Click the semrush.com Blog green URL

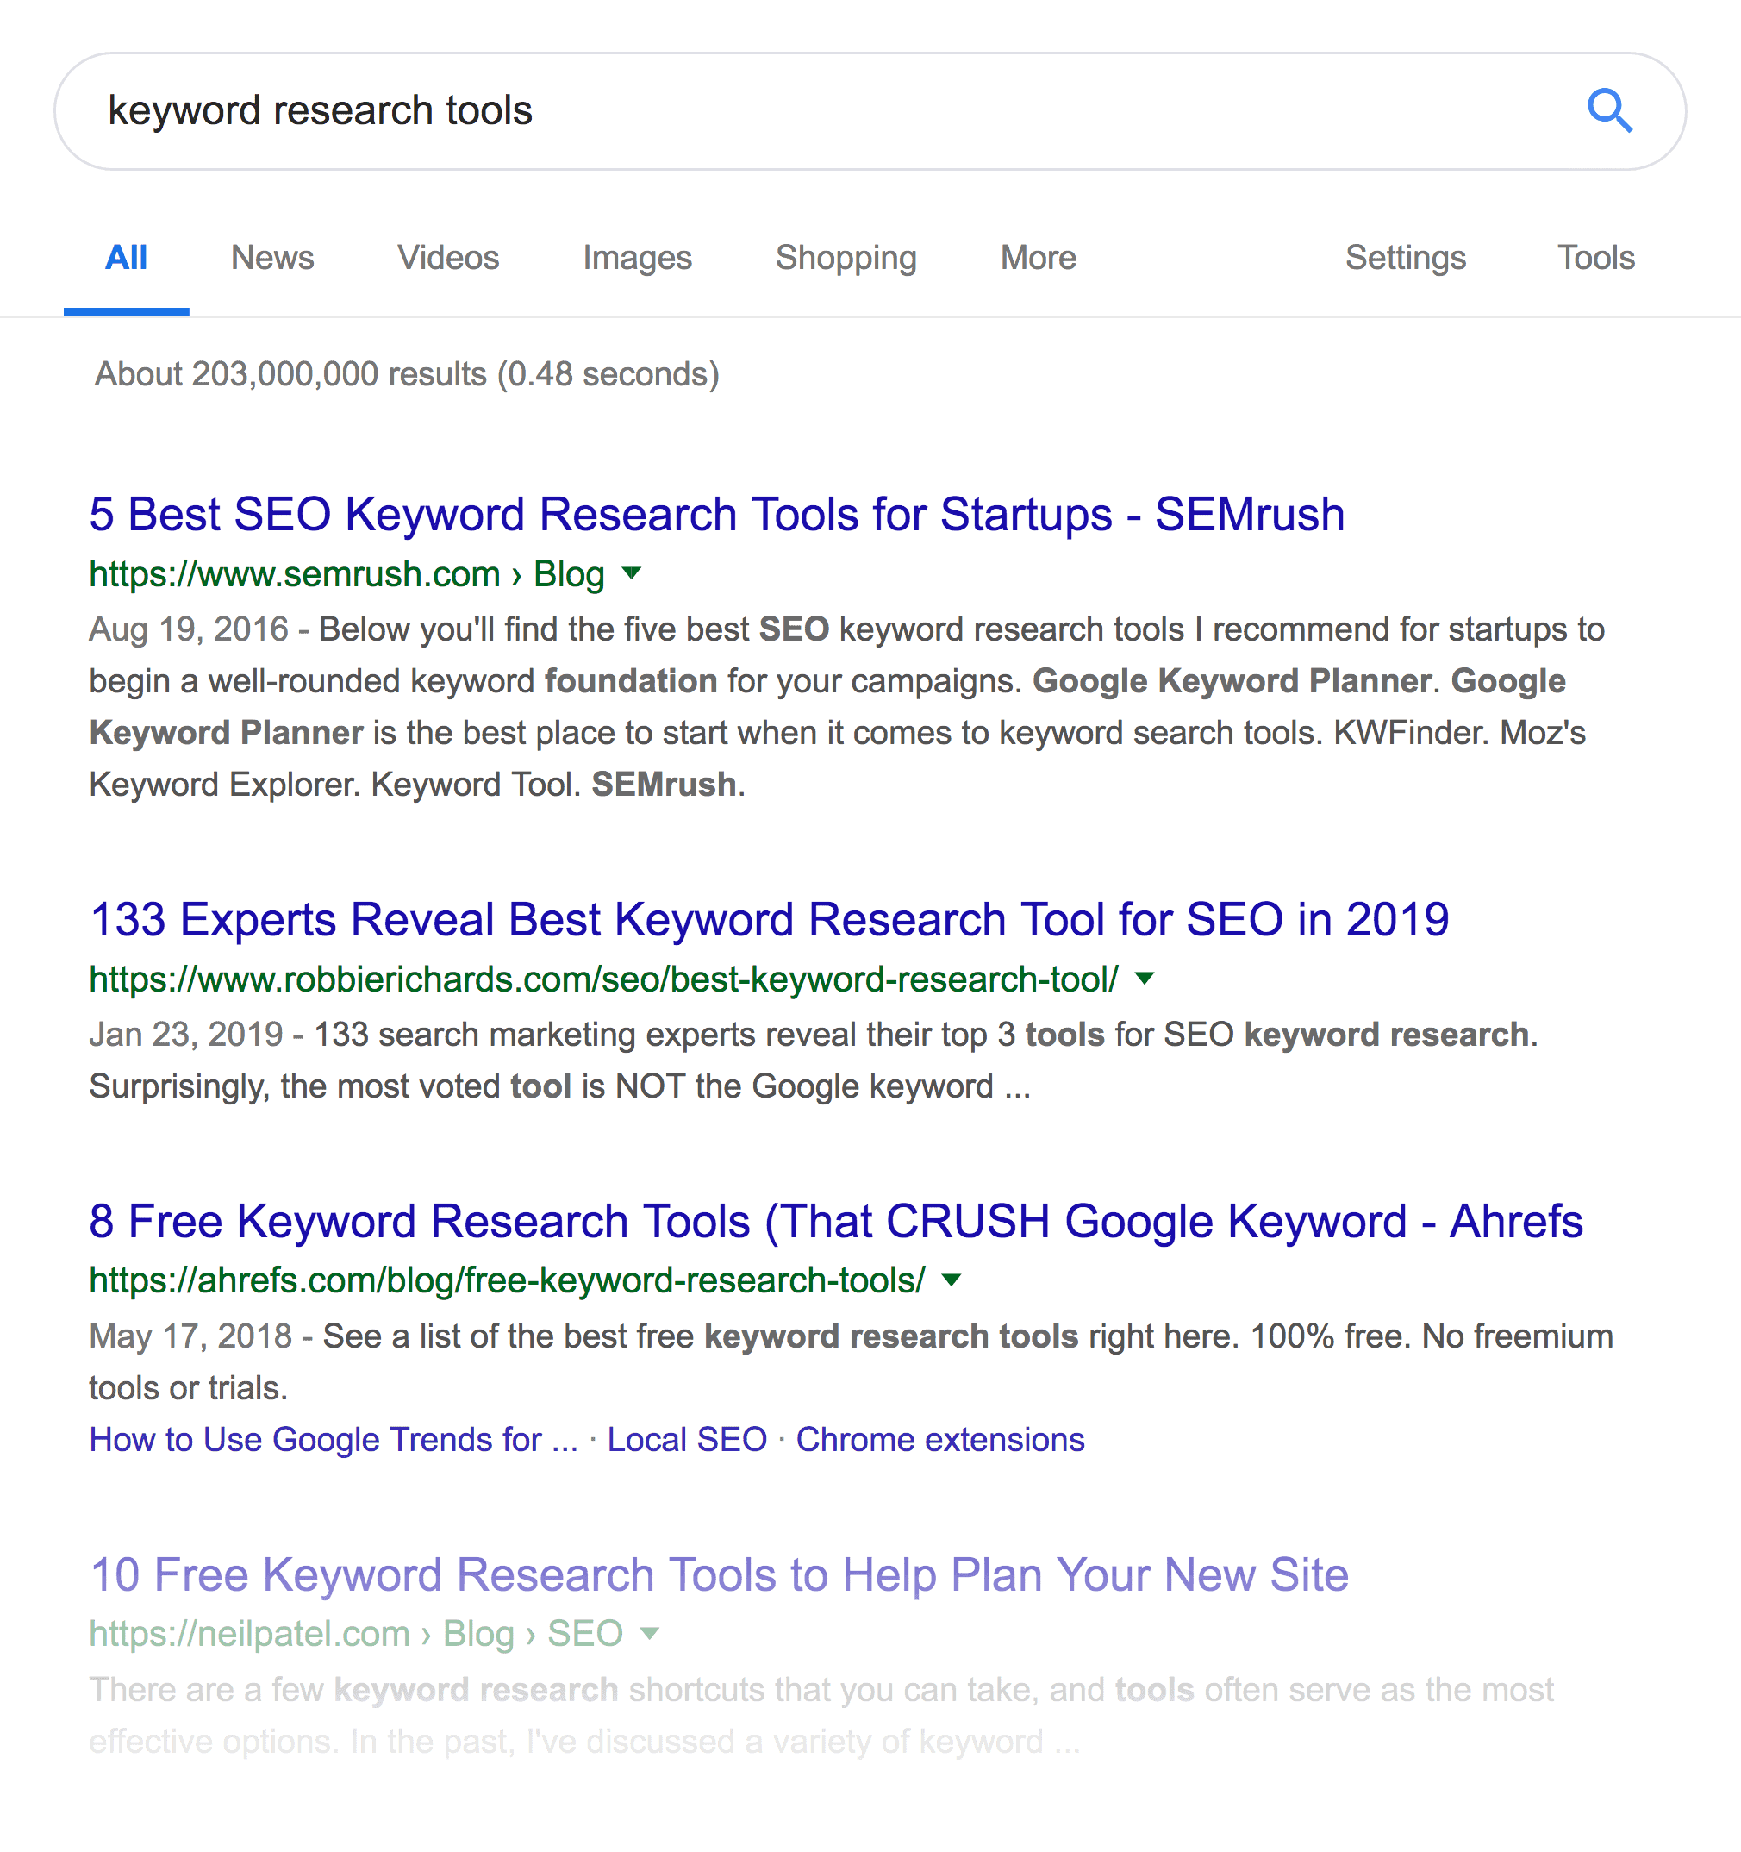(x=347, y=574)
